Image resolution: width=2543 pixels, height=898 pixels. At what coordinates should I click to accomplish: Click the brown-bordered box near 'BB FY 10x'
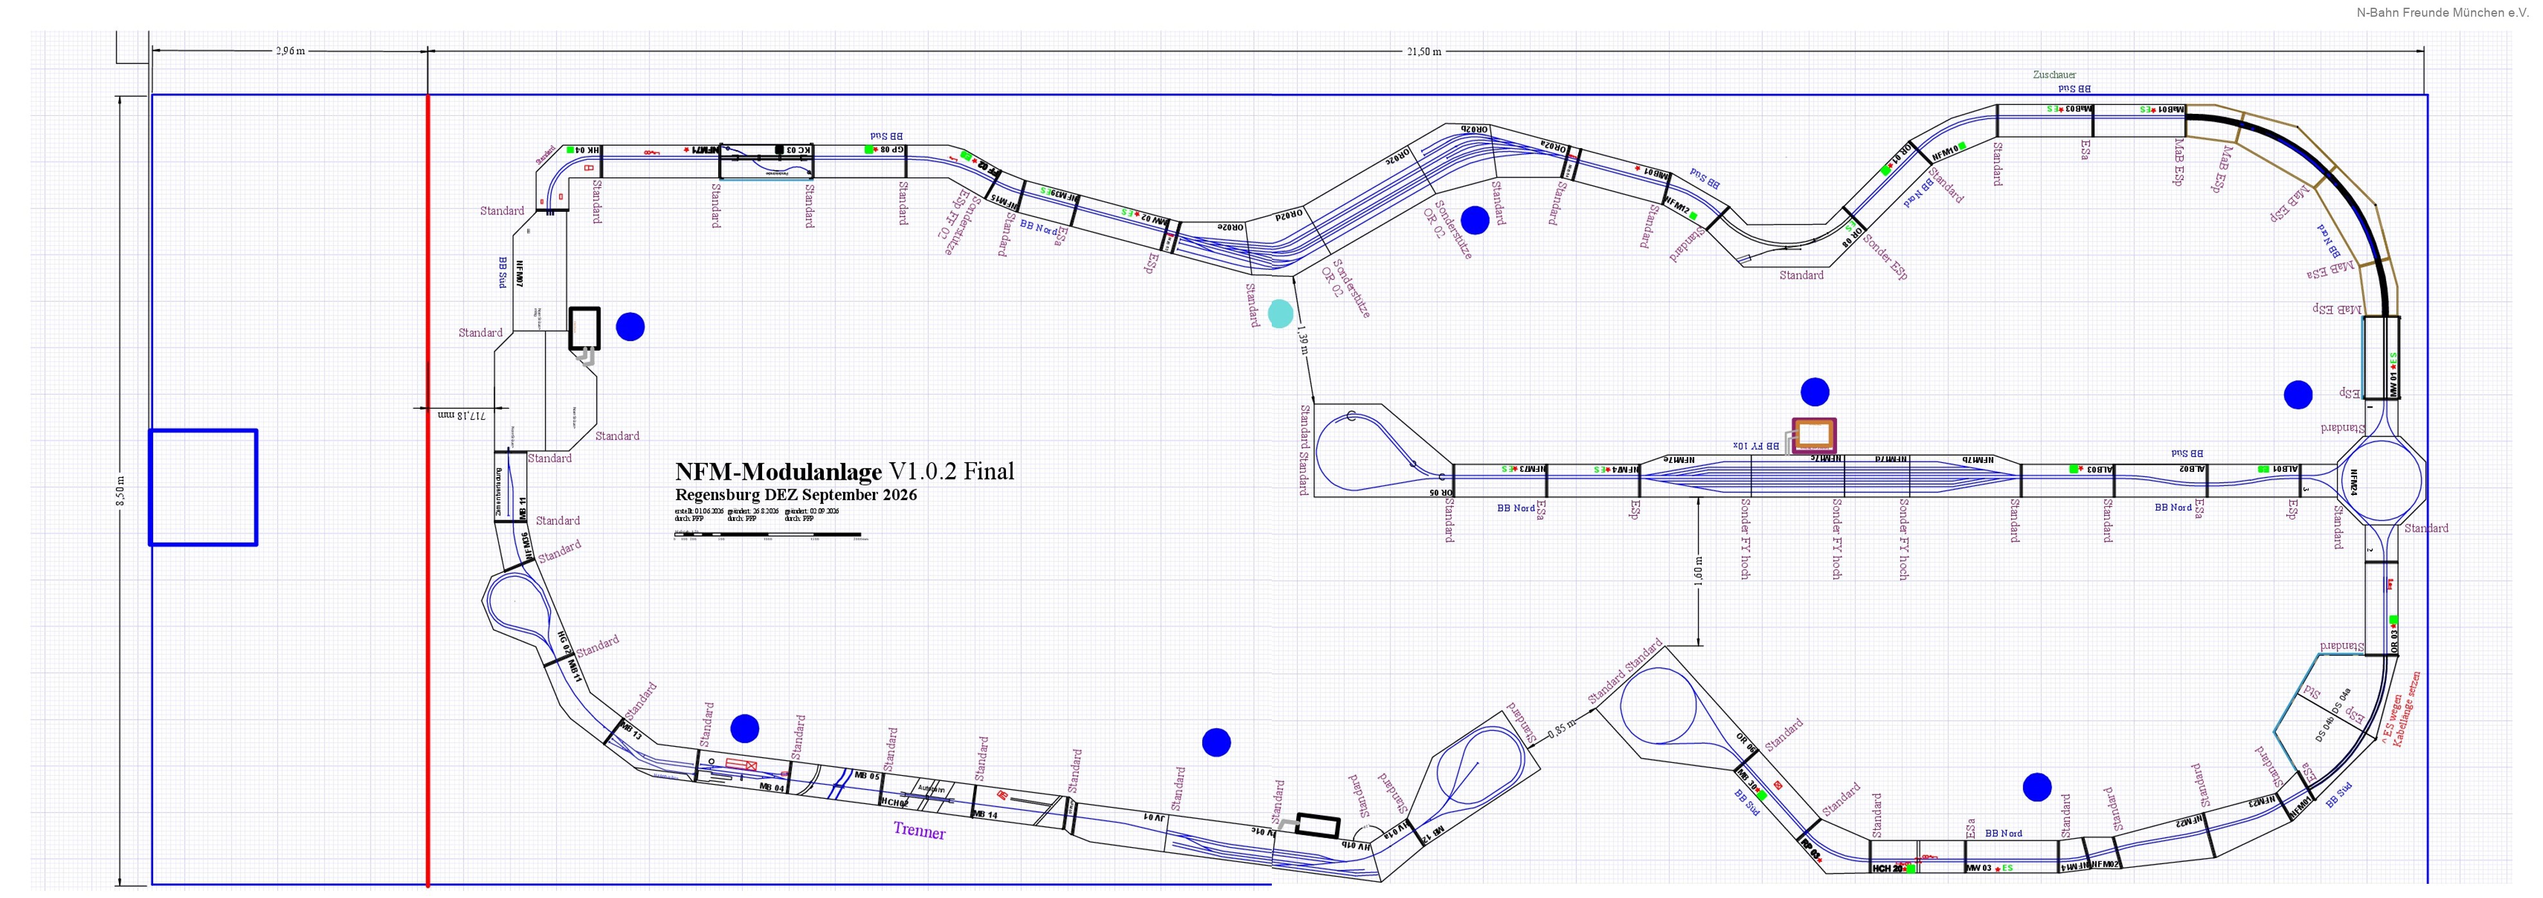(1814, 435)
